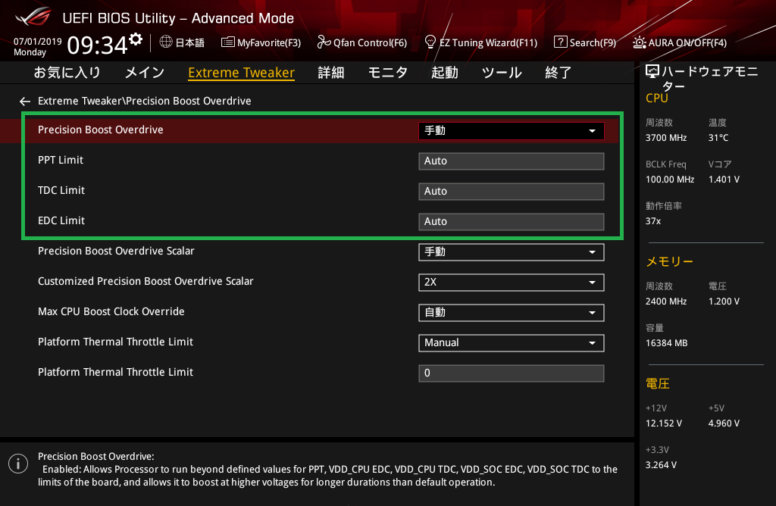Click the Precision Boost Overdrive Scalar label
The width and height of the screenshot is (776, 506).
click(116, 251)
